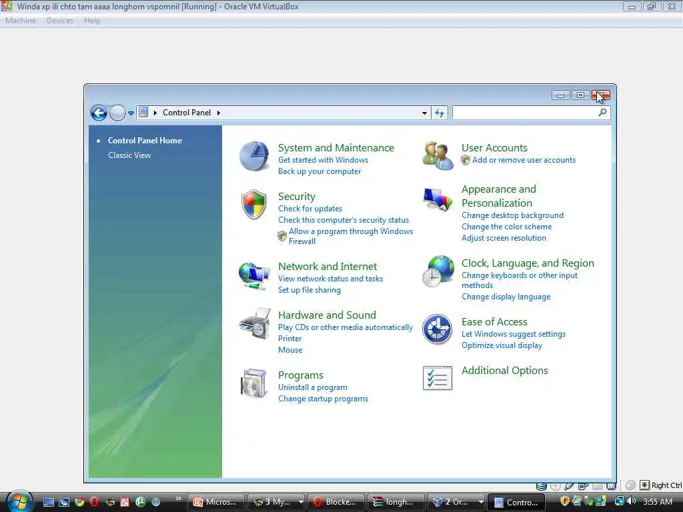Image resolution: width=683 pixels, height=512 pixels.
Task: Click the Security shield icon
Action: pos(254,204)
